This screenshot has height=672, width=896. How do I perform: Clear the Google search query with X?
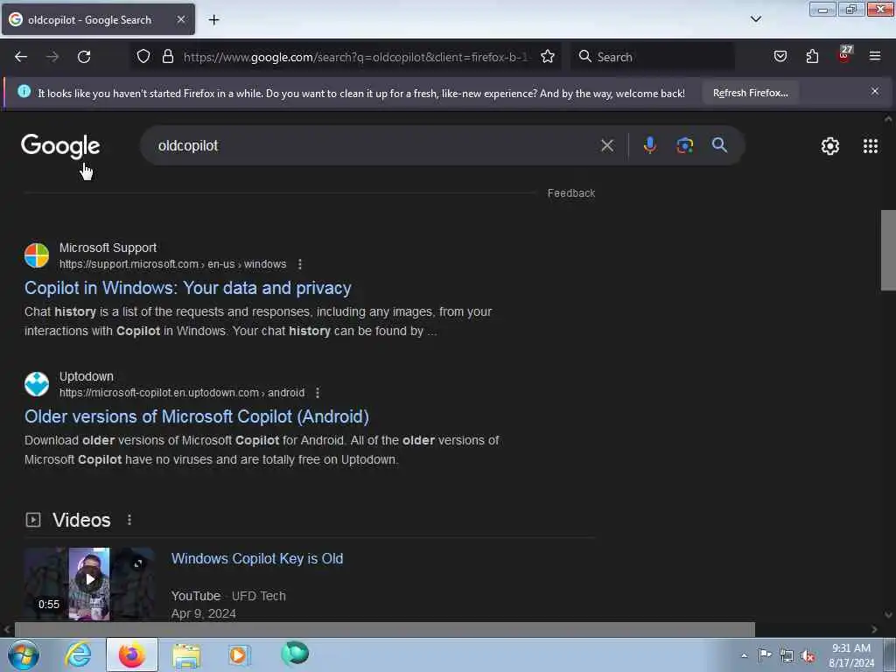(607, 146)
